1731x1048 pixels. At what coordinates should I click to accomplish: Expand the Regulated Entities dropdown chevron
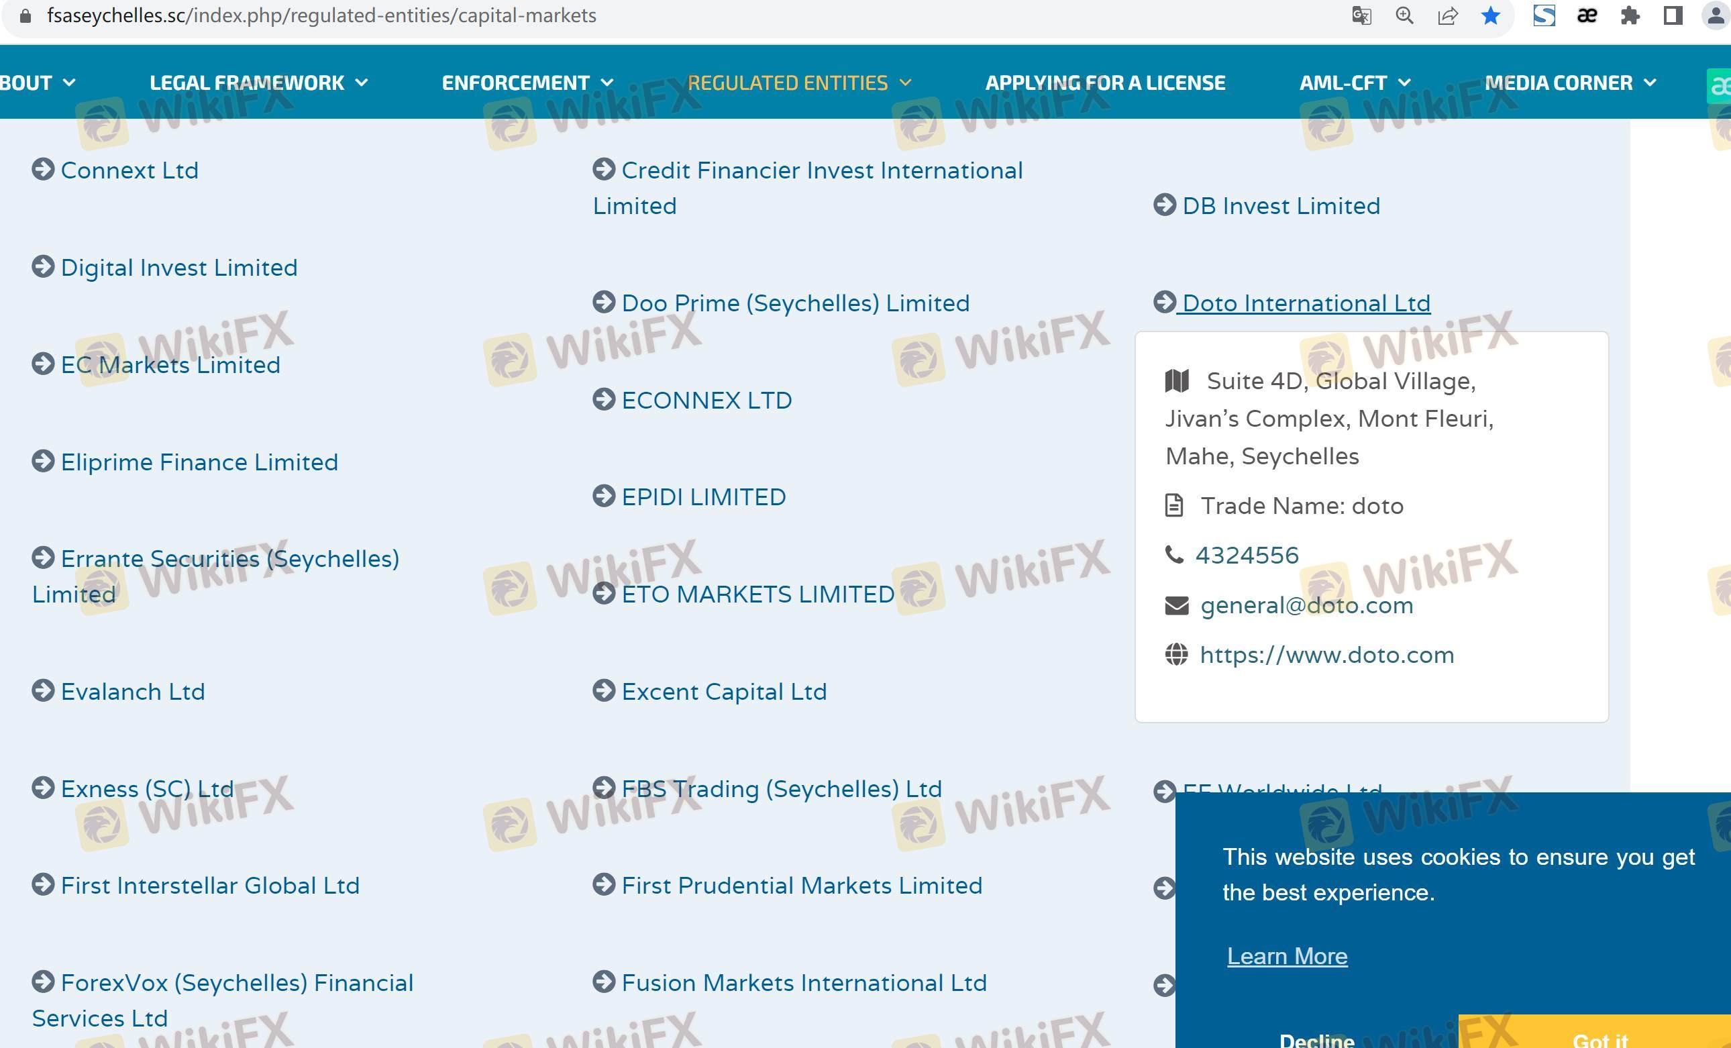point(906,82)
